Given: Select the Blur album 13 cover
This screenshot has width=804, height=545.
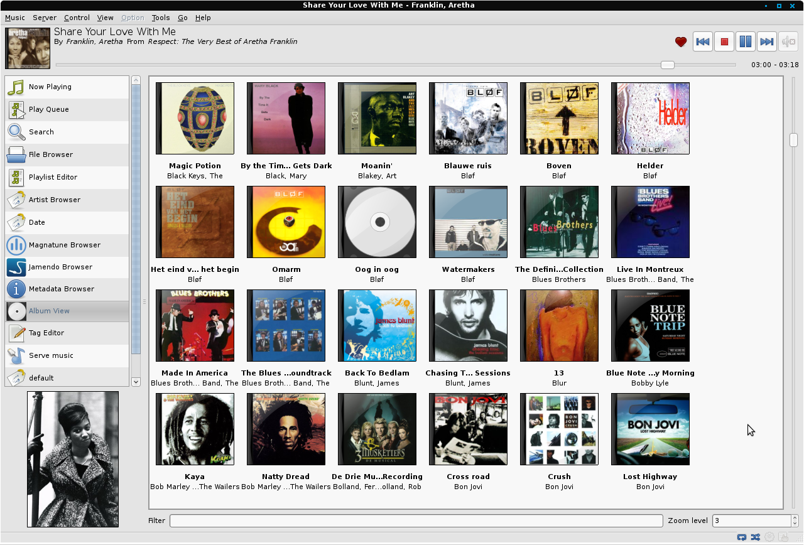Looking at the screenshot, I should 559,325.
